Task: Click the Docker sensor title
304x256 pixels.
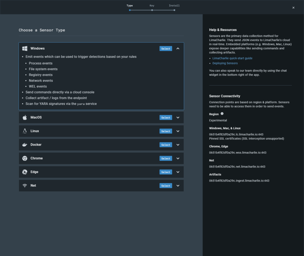Action: [36, 144]
